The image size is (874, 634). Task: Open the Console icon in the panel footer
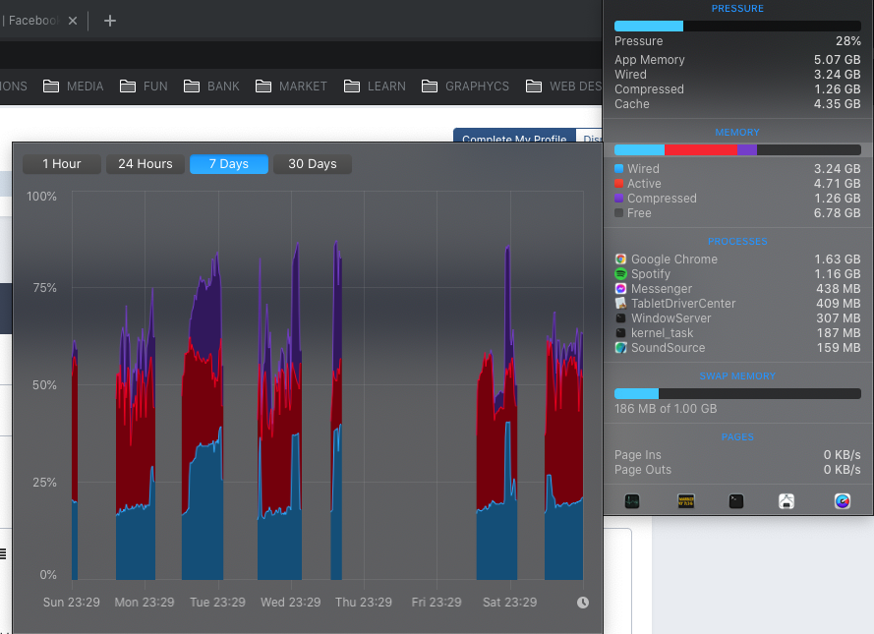click(685, 501)
